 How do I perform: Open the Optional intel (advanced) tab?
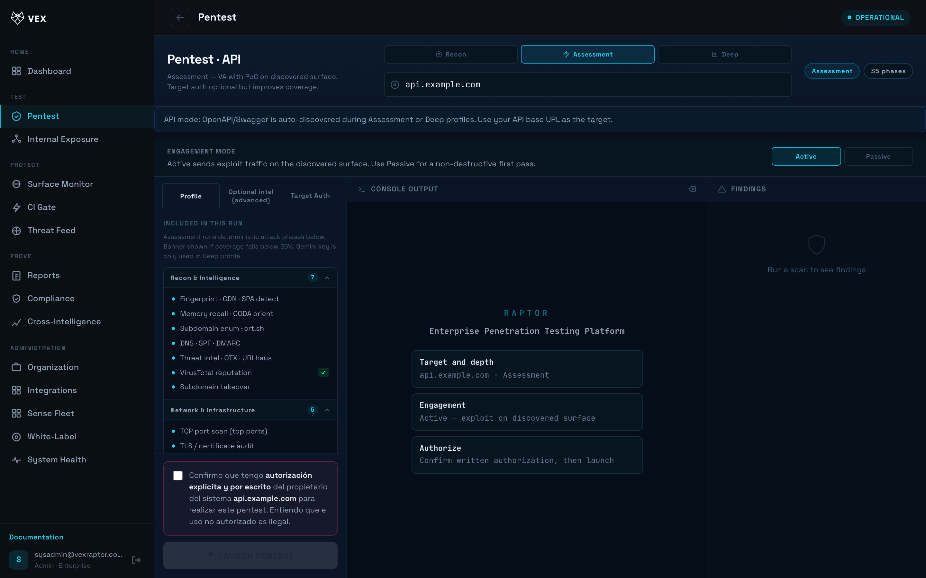point(251,196)
